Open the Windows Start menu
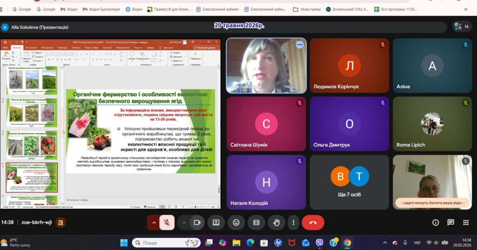Viewport: 477px width, 250px height. pos(124,243)
